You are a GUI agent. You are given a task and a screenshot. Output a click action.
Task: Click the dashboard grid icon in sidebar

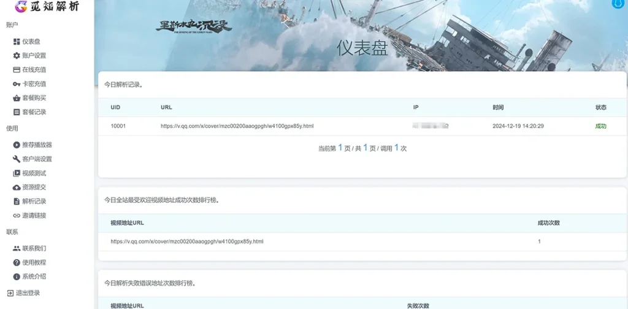point(17,42)
